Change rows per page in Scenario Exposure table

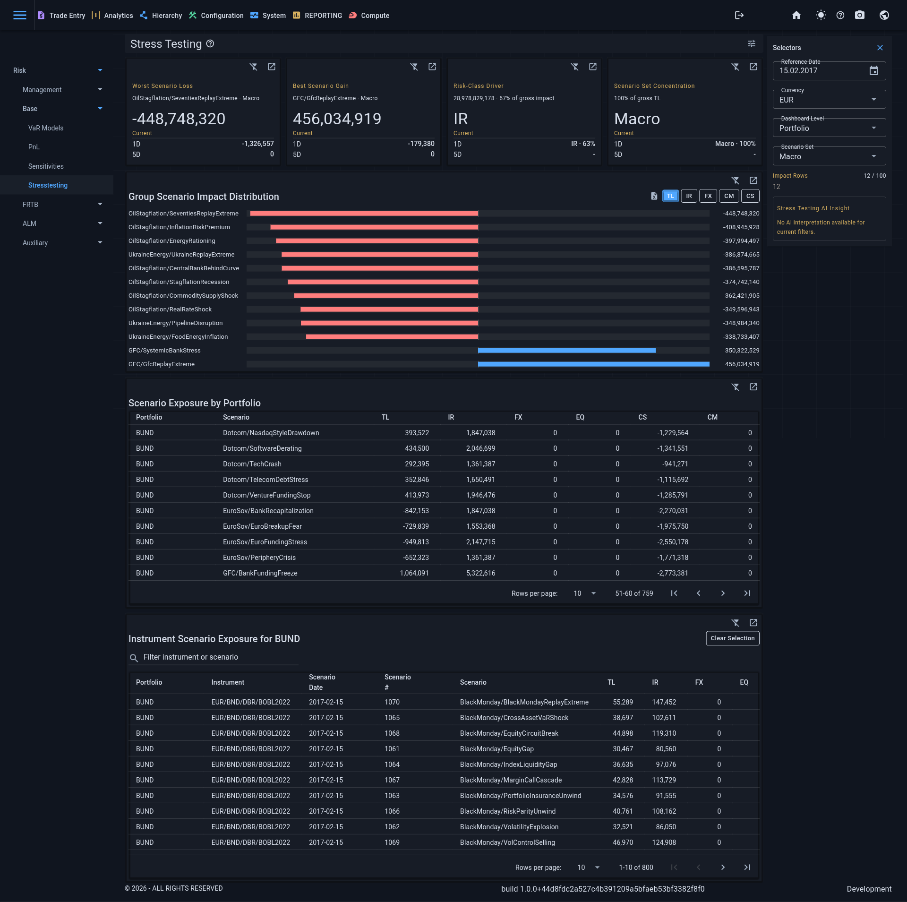coord(585,593)
